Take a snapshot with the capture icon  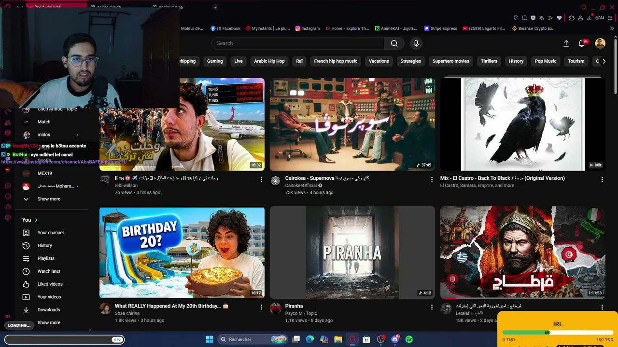click(x=524, y=18)
